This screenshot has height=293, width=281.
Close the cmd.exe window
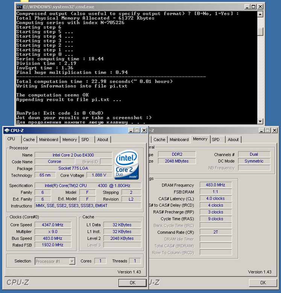(260, 7)
